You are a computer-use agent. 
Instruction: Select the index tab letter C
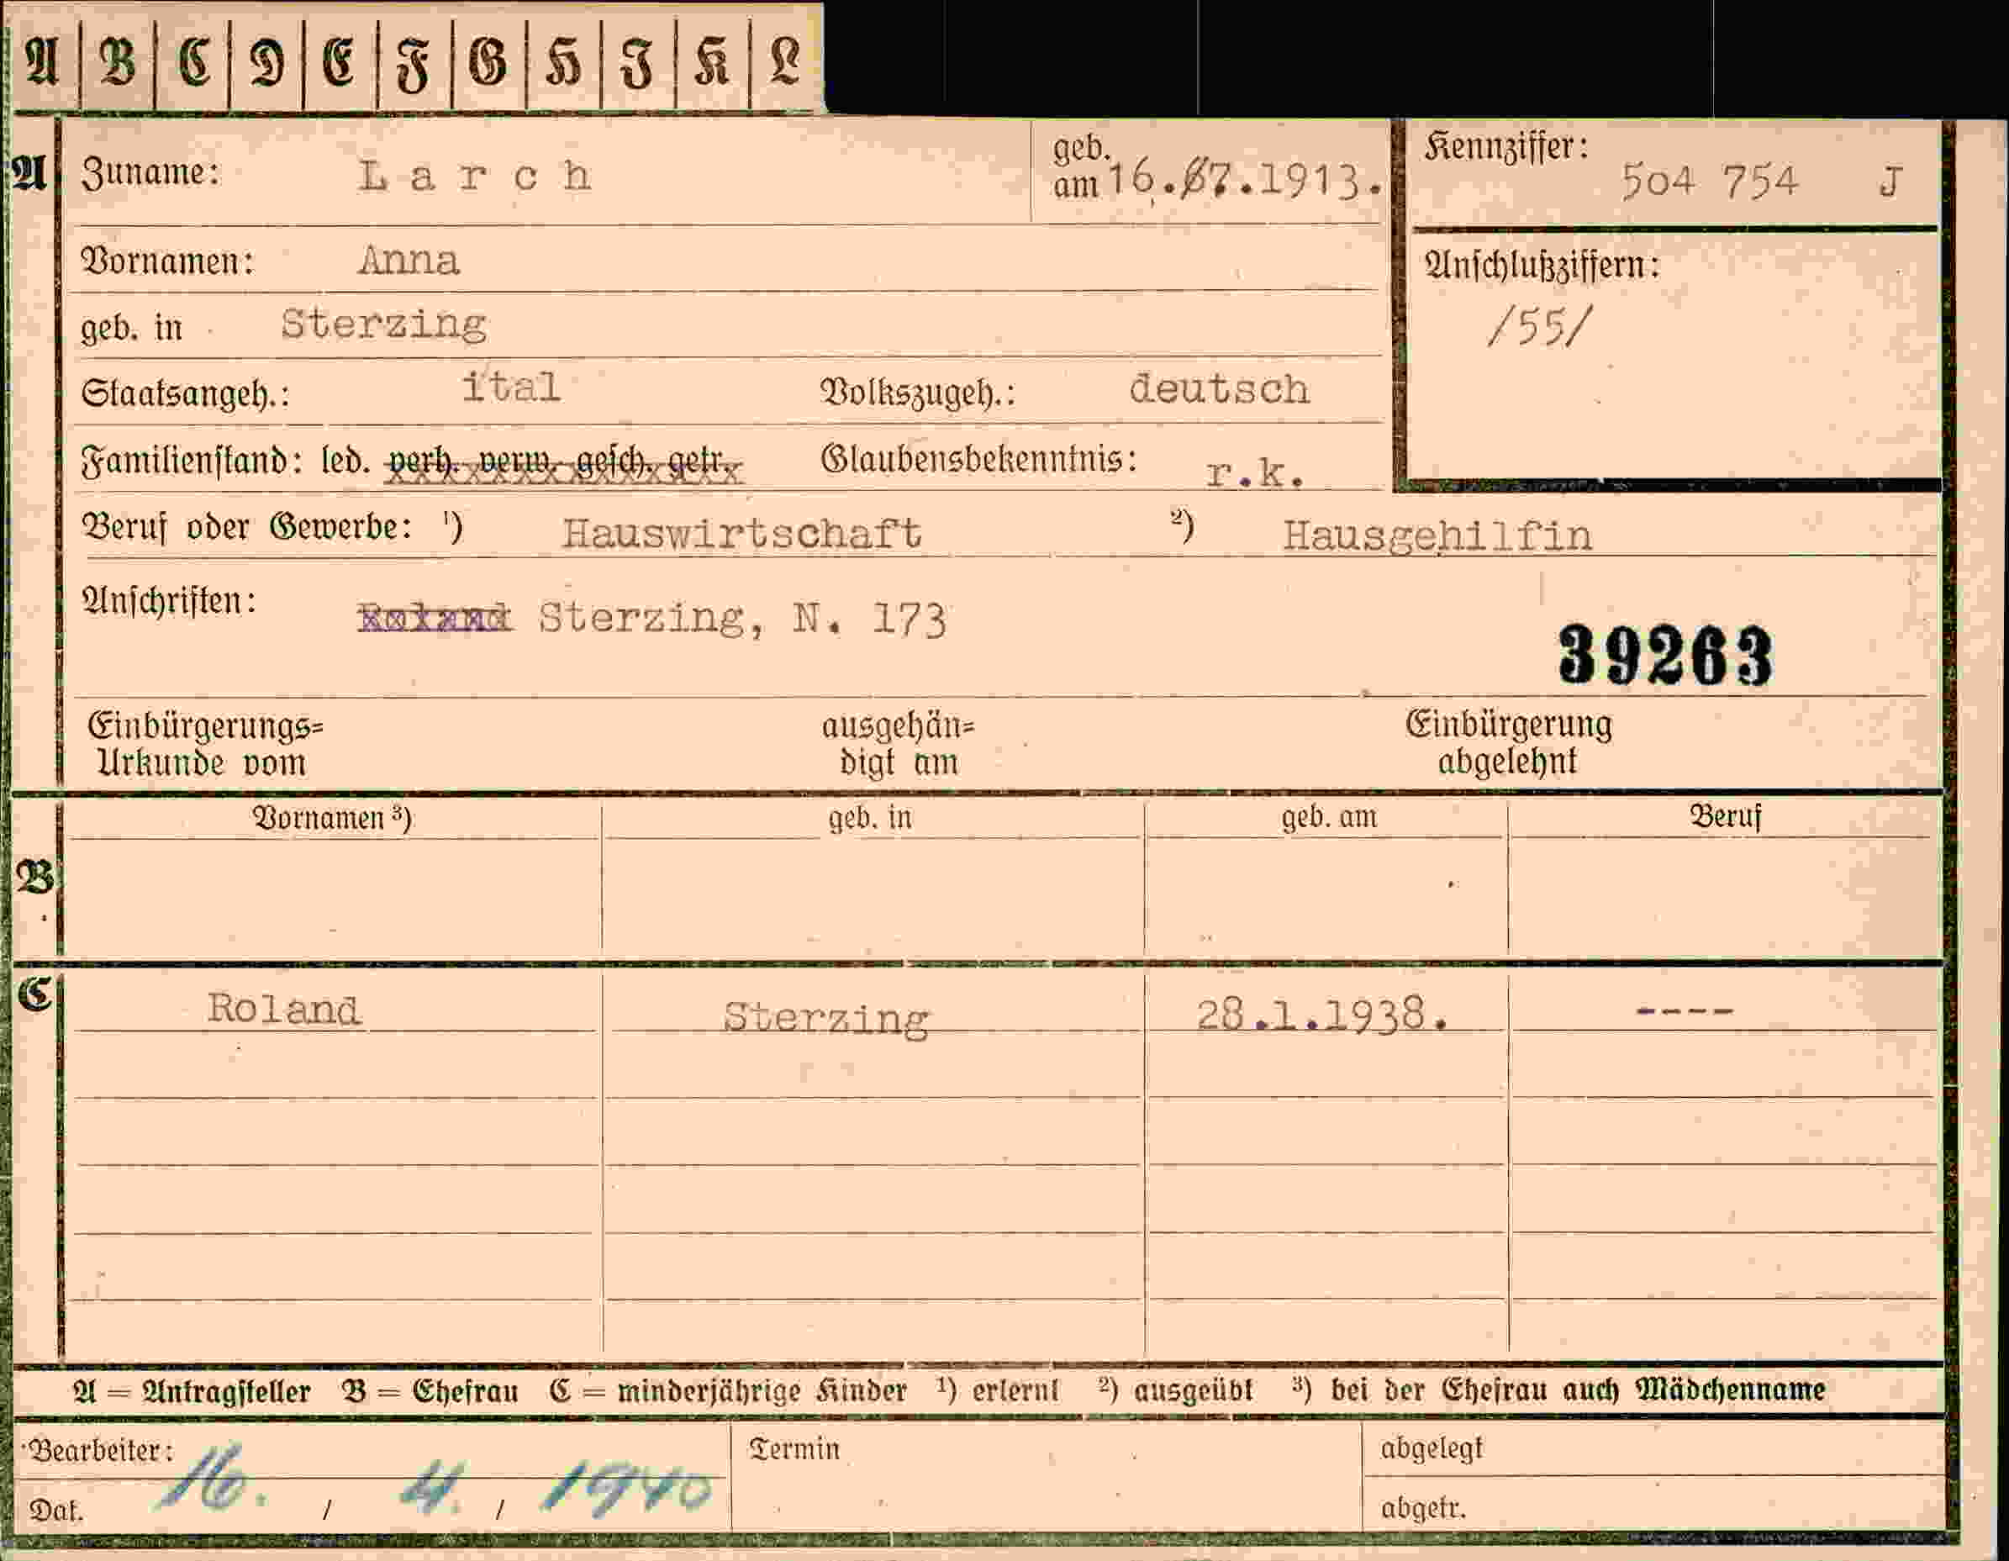click(193, 62)
